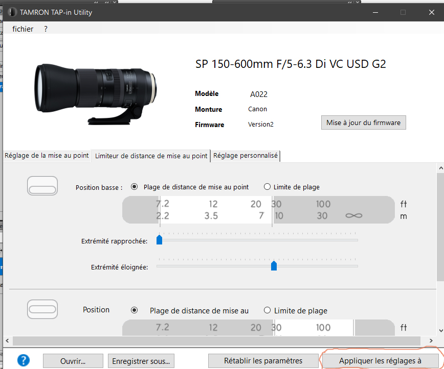444x369 pixels.
Task: Click Rétablir les paramètres button
Action: tap(263, 360)
